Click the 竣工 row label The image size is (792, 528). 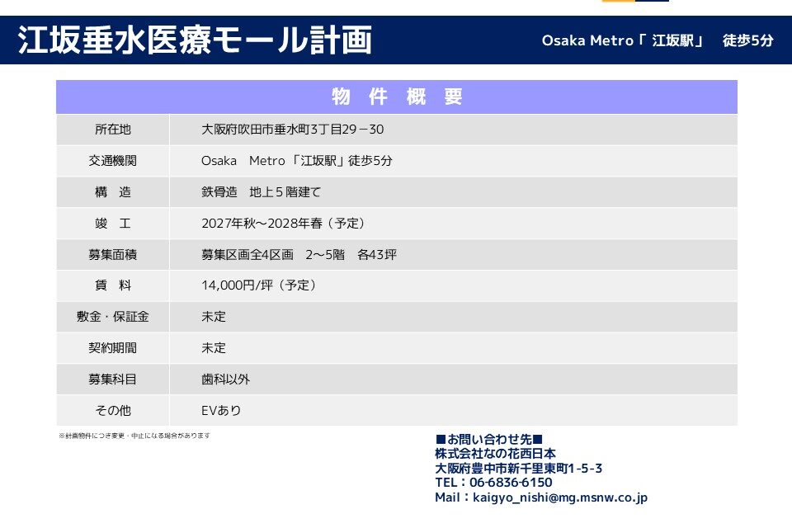(x=113, y=224)
